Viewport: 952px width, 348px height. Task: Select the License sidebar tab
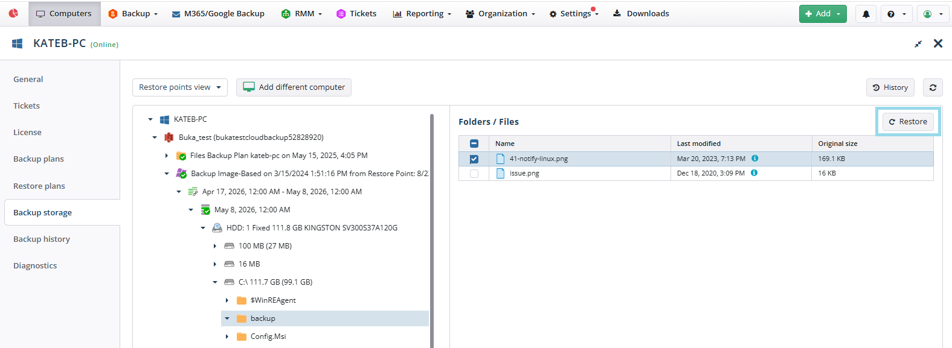[x=28, y=133]
